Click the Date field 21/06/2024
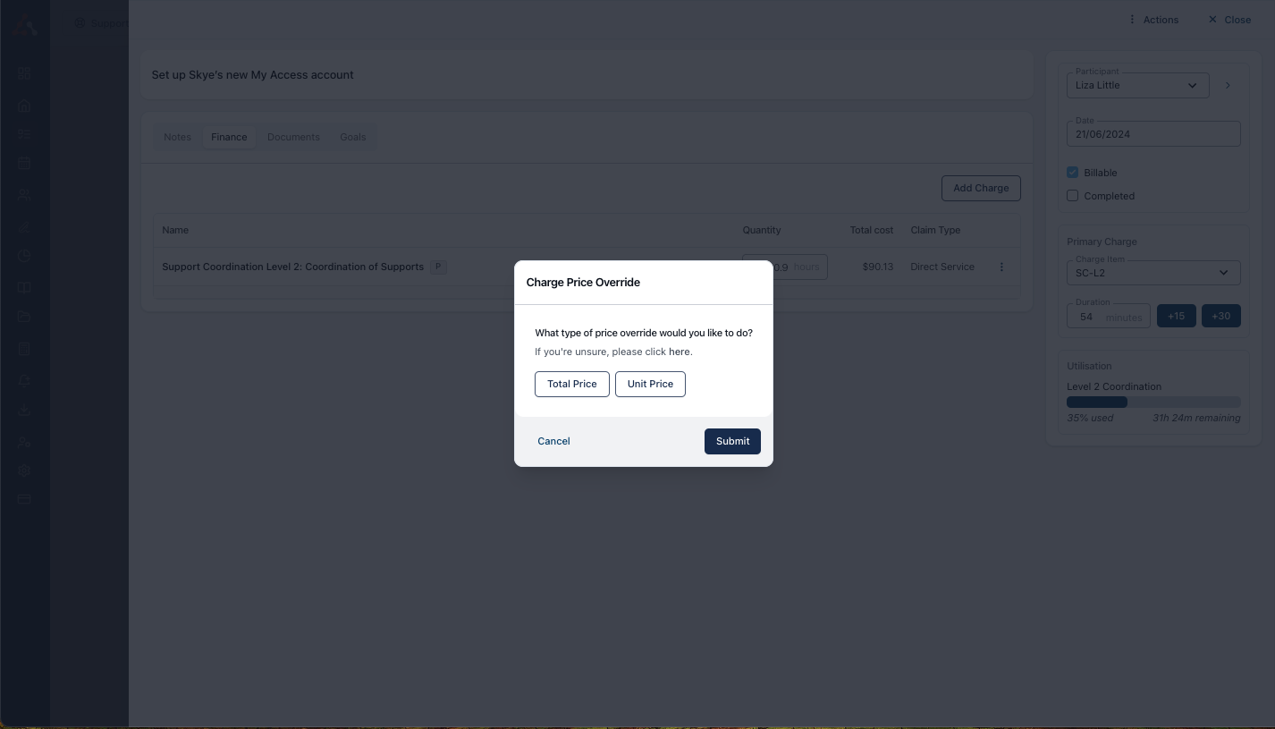The height and width of the screenshot is (729, 1275). (x=1153, y=134)
